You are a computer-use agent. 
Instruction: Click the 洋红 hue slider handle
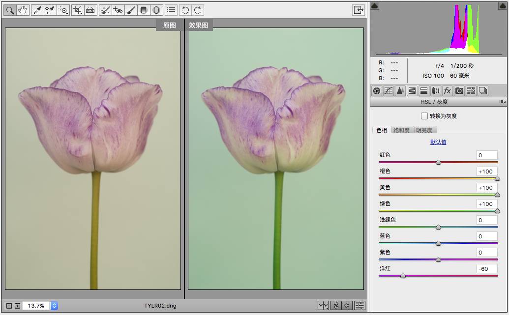coord(403,276)
